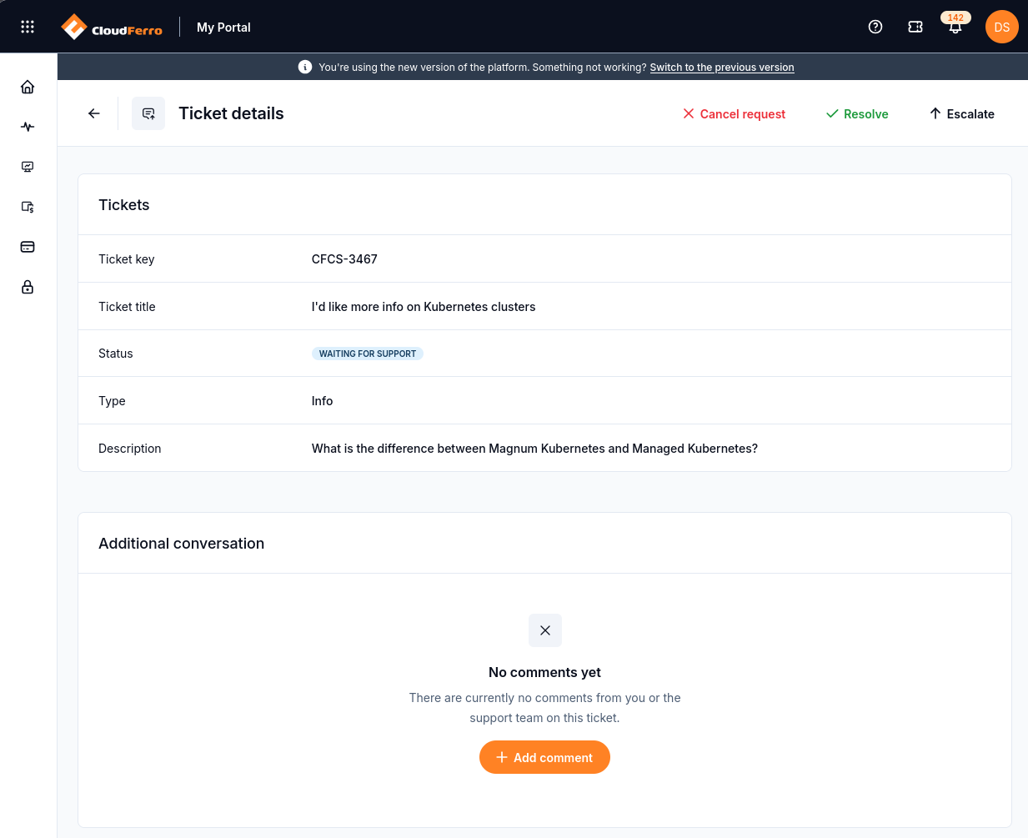This screenshot has width=1028, height=838.
Task: Cancel the request
Action: (734, 114)
